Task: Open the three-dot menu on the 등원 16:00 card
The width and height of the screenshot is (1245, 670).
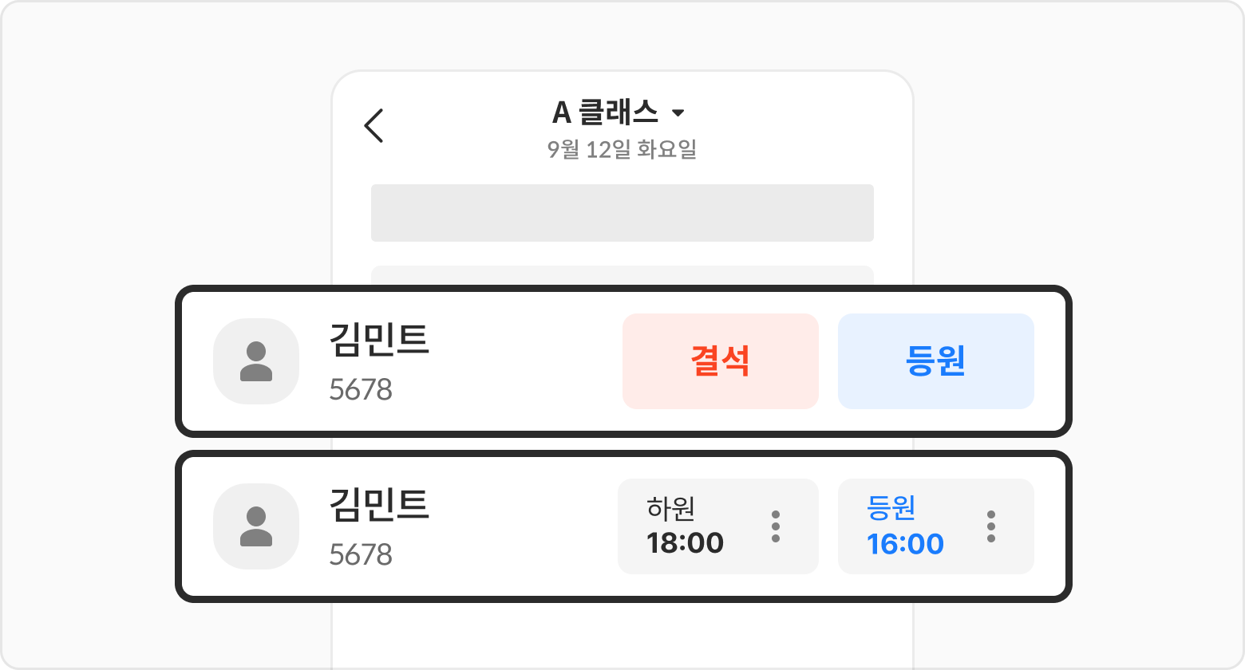Action: [x=990, y=526]
